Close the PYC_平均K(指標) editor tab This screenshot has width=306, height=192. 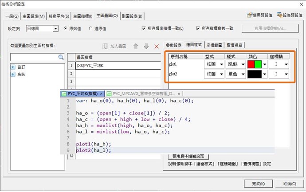(102, 94)
